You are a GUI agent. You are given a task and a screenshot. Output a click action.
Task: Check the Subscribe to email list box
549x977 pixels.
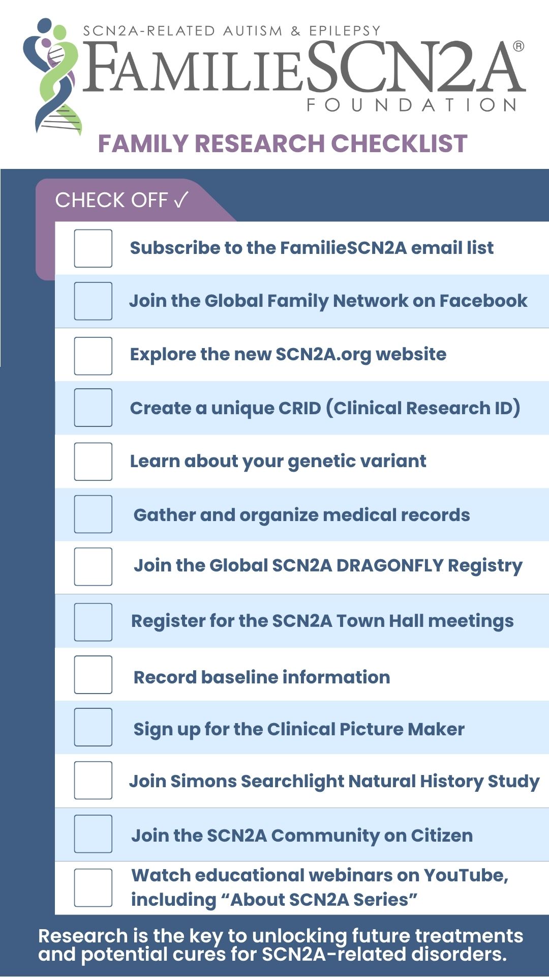click(93, 248)
